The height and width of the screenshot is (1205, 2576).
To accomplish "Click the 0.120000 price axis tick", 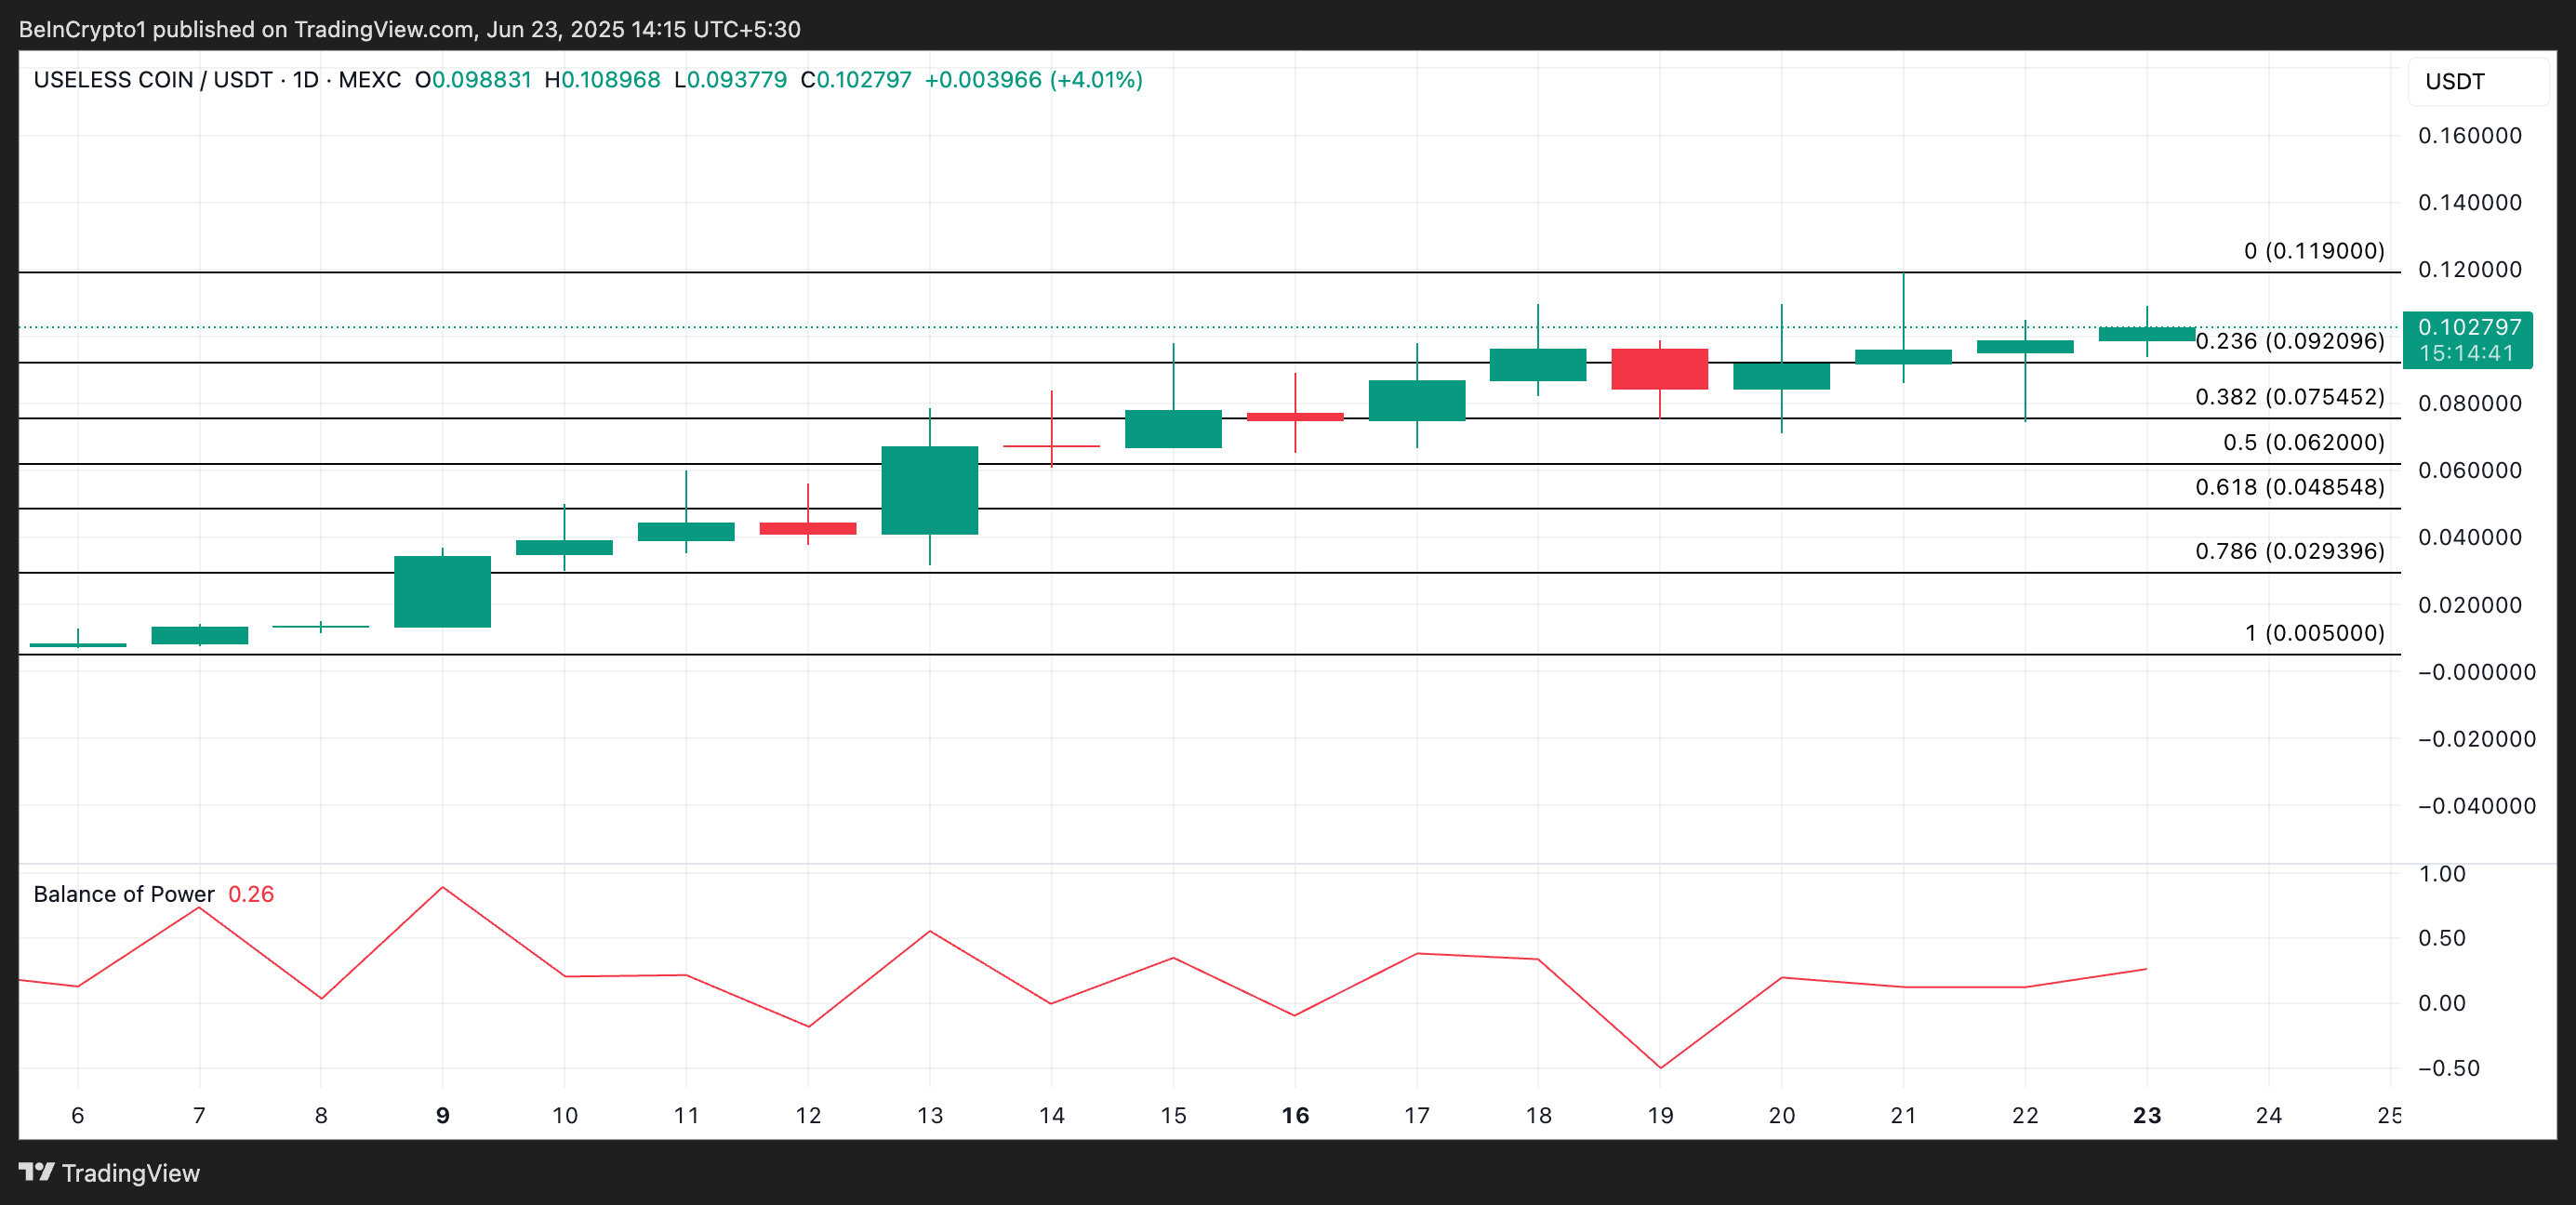I will (2469, 270).
